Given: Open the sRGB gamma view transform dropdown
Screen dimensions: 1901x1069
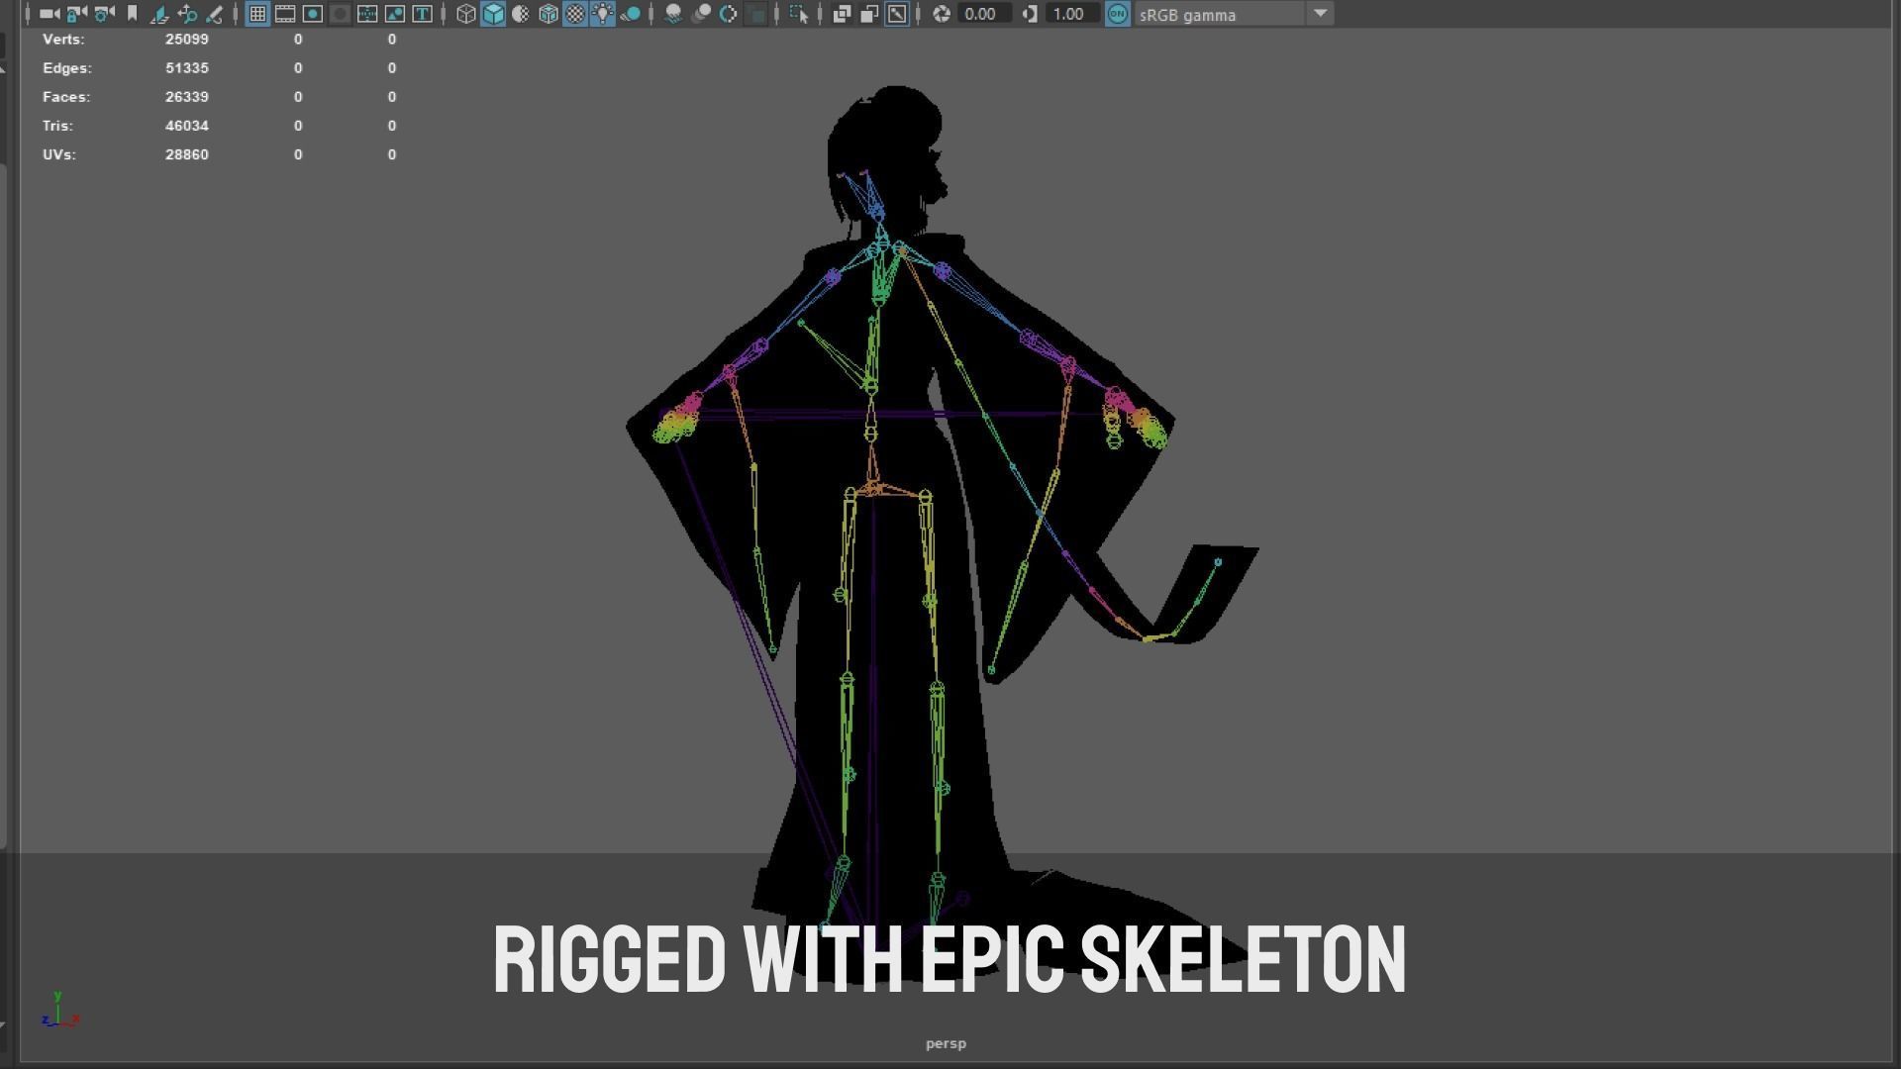Looking at the screenshot, I should 1320,14.
